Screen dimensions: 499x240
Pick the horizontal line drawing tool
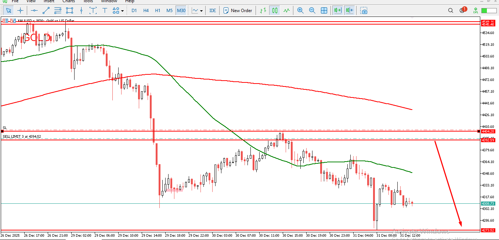coord(34,11)
